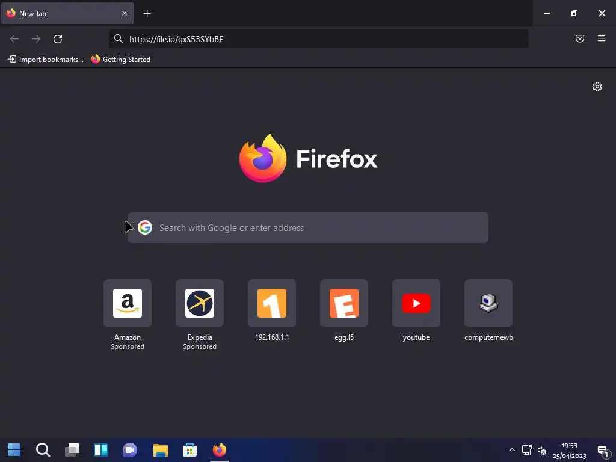Screen dimensions: 616x462
Task: Open clock showing 19:53 25/04/2023
Action: click(569, 451)
